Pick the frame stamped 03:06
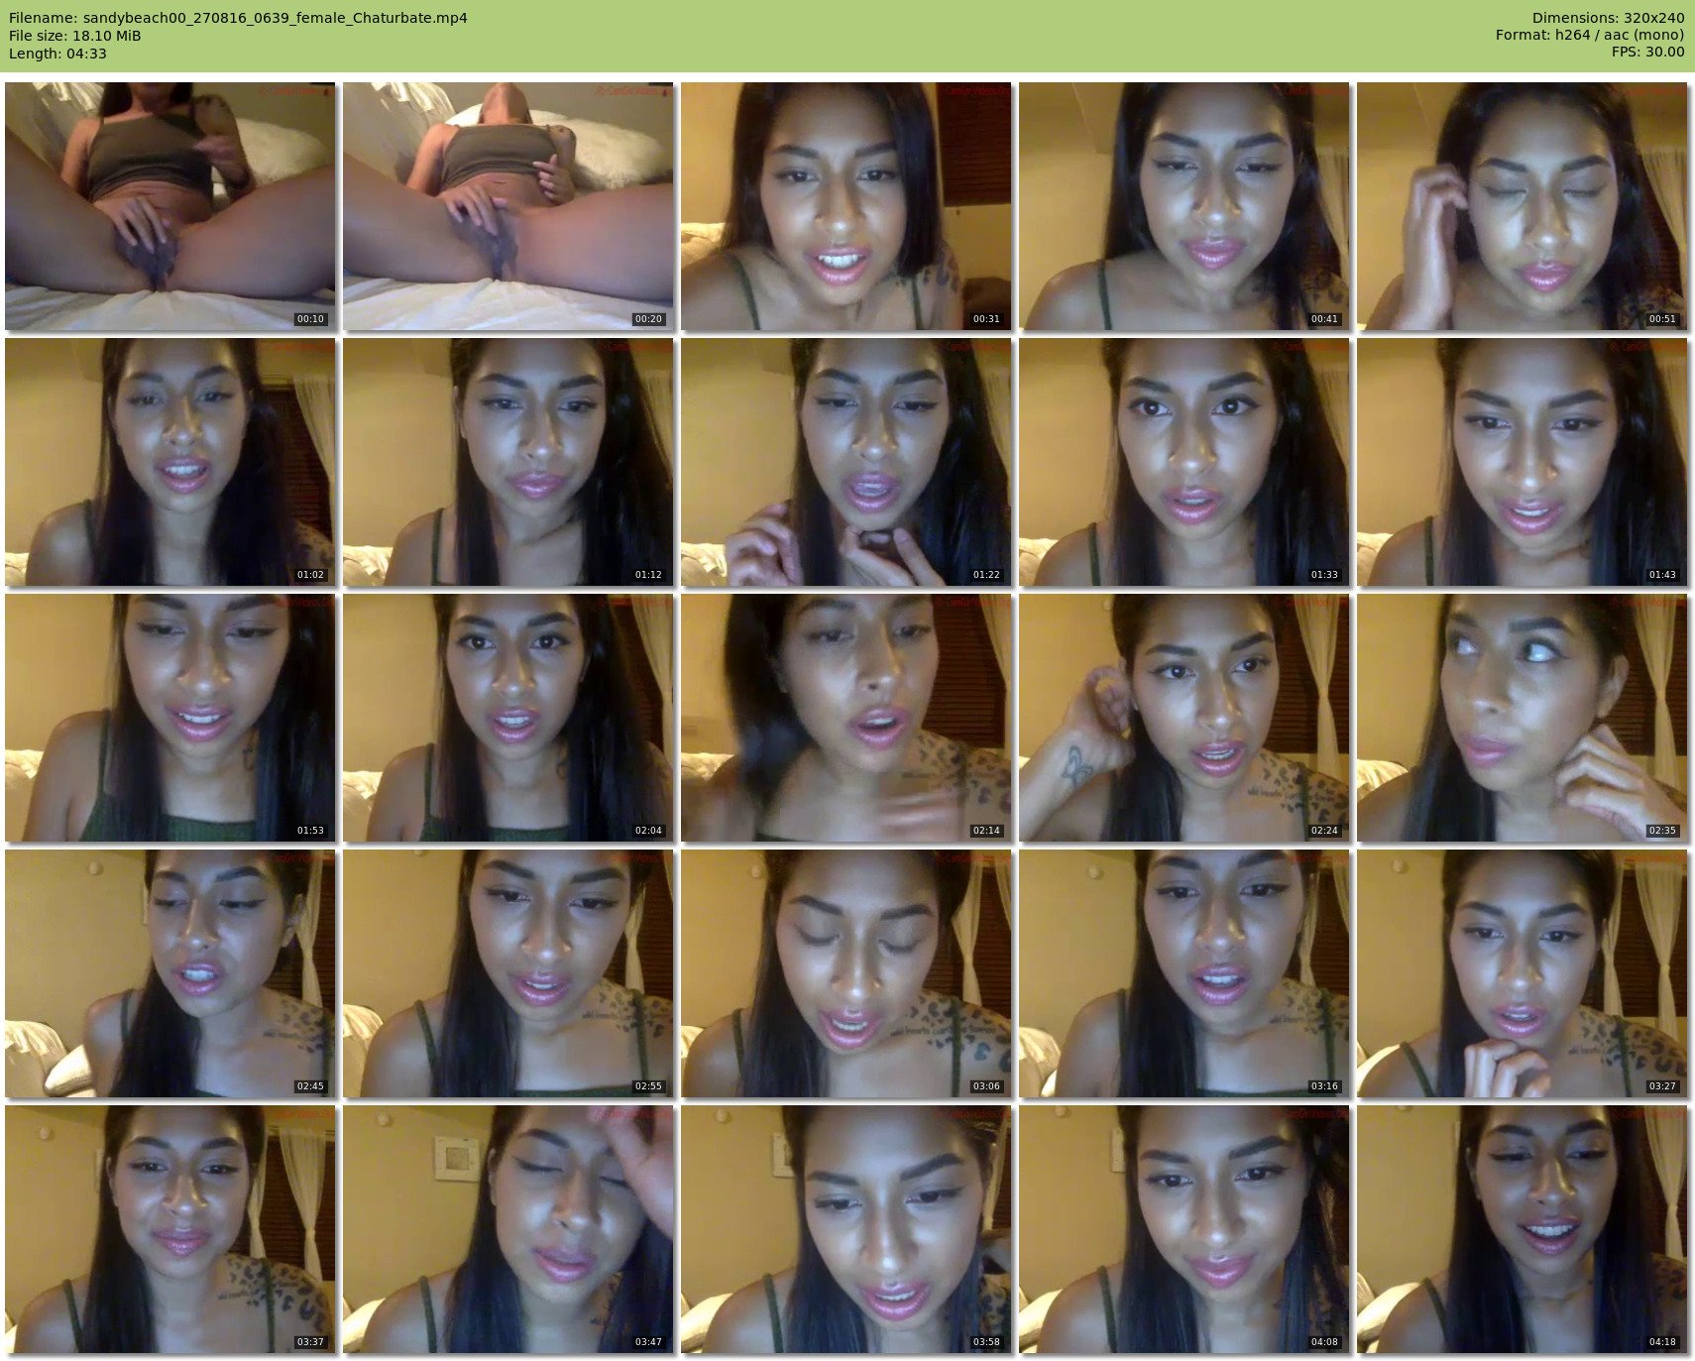1695x1361 pixels. (847, 973)
